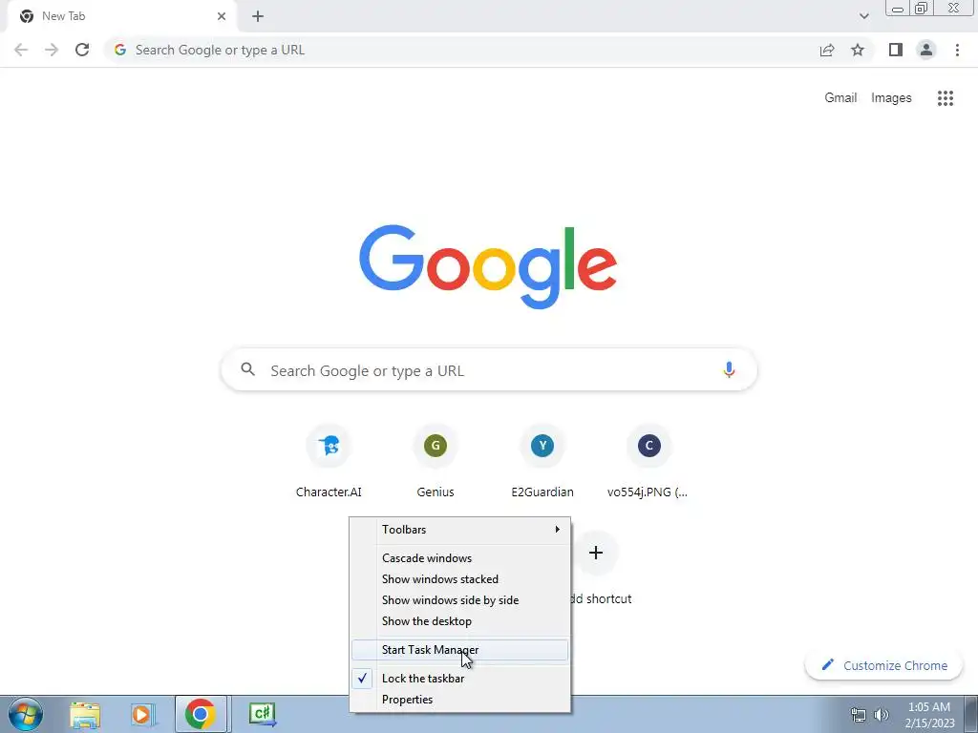Open the vo554j.PNG shortcut

pos(648,461)
